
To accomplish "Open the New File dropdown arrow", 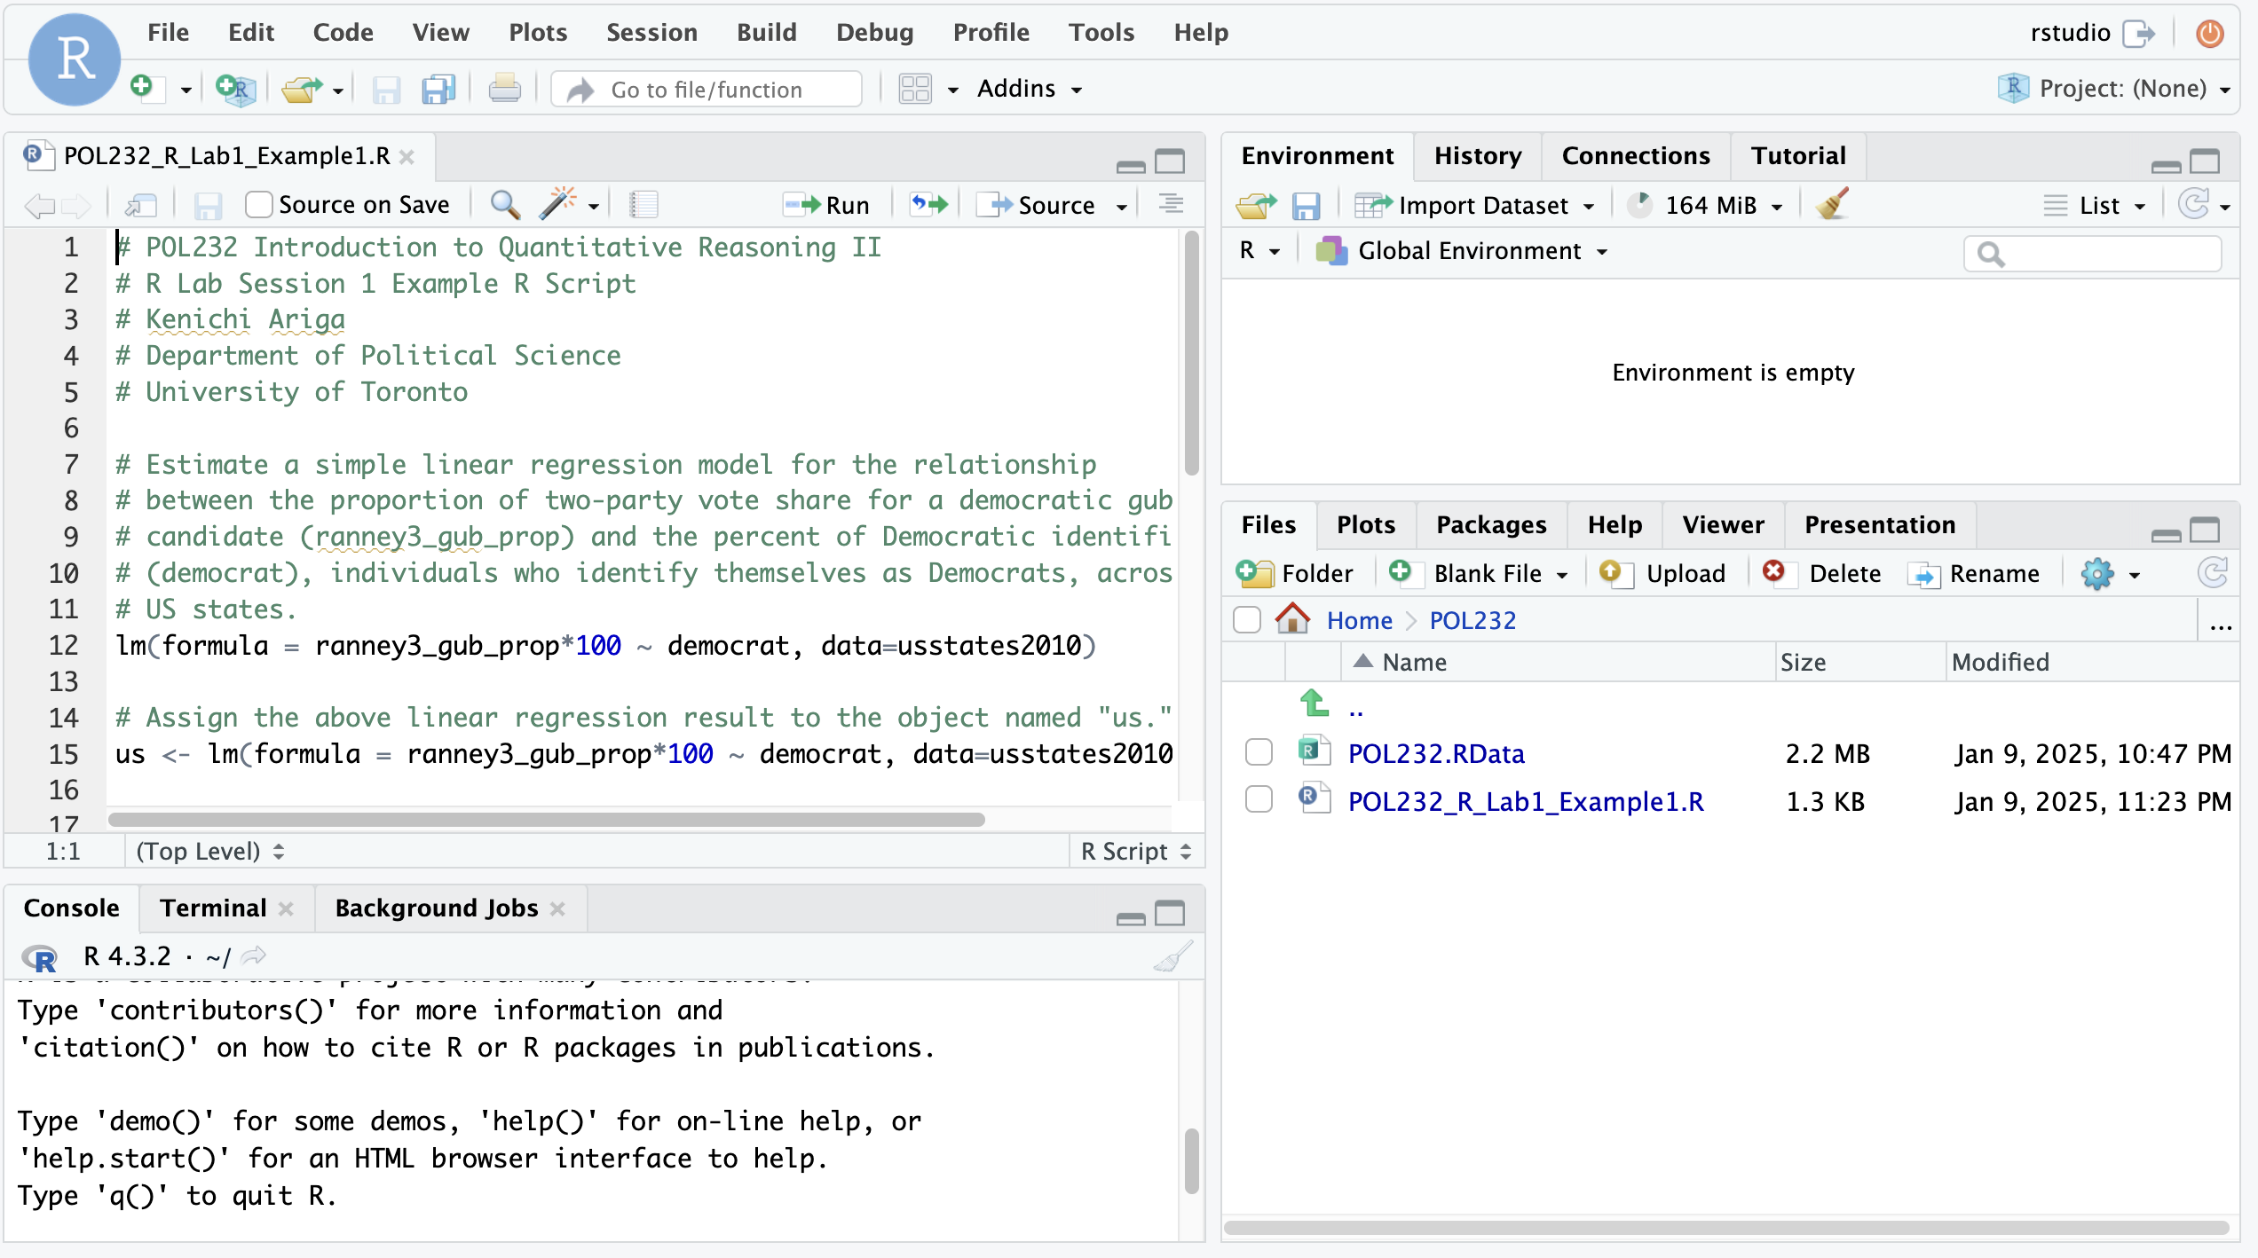I will pos(186,90).
